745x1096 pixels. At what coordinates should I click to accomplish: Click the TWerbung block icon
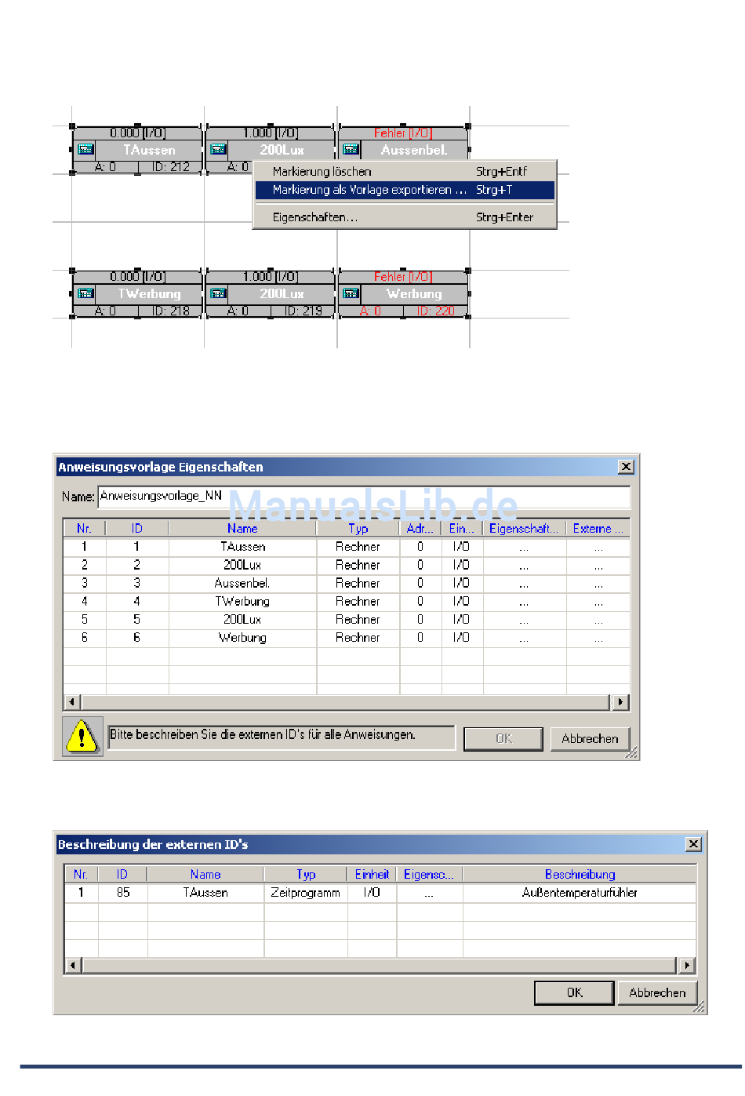(85, 293)
